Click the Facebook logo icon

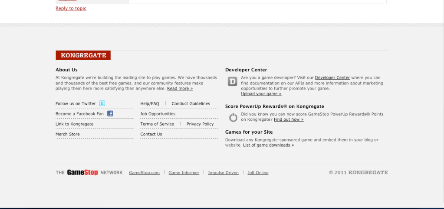pyautogui.click(x=110, y=113)
